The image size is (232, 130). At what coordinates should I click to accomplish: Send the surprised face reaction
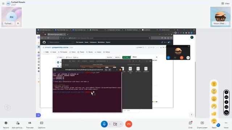[214, 91]
